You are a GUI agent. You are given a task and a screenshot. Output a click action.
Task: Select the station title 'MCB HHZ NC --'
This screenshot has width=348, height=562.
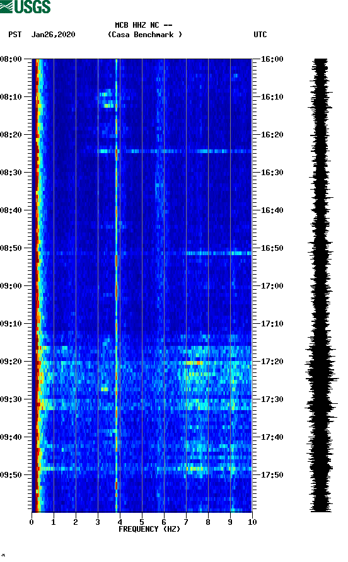144,25
